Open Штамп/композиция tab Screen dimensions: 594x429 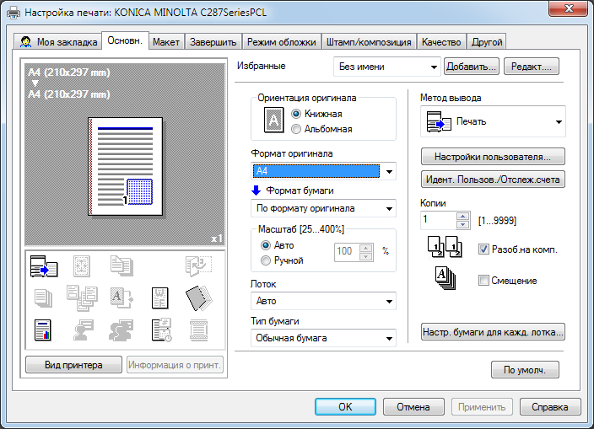[369, 41]
